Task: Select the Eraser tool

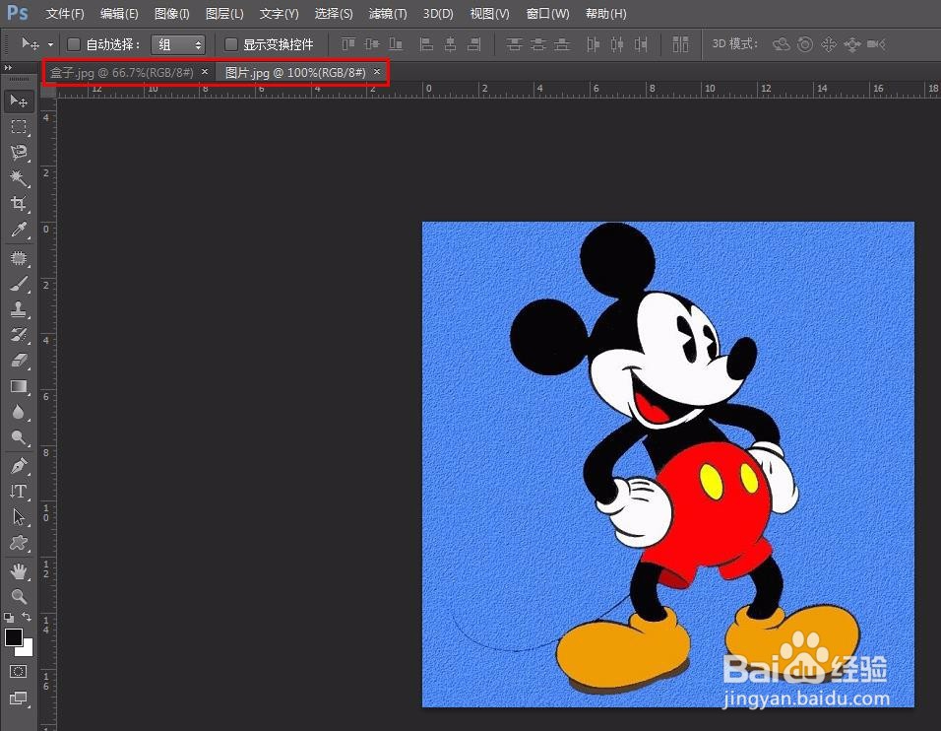Action: [19, 361]
